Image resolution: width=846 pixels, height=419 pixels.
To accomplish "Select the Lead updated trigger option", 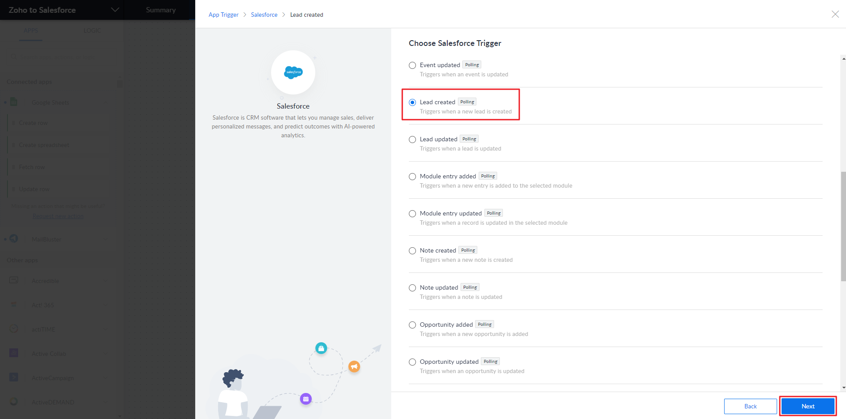I will pos(412,140).
